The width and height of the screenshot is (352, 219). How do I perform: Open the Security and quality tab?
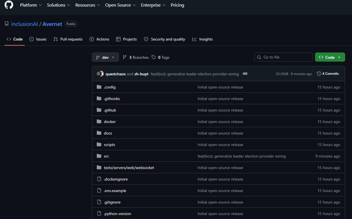(x=165, y=39)
